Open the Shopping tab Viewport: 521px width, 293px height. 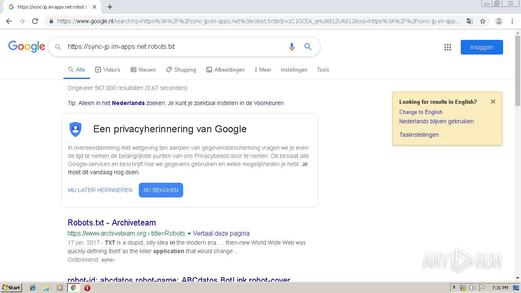(x=181, y=70)
